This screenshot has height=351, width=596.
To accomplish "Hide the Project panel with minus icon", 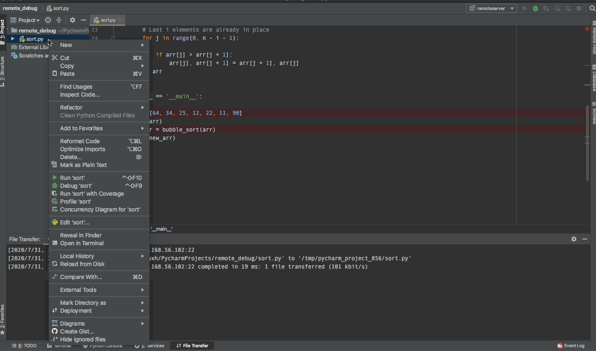I will point(83,20).
